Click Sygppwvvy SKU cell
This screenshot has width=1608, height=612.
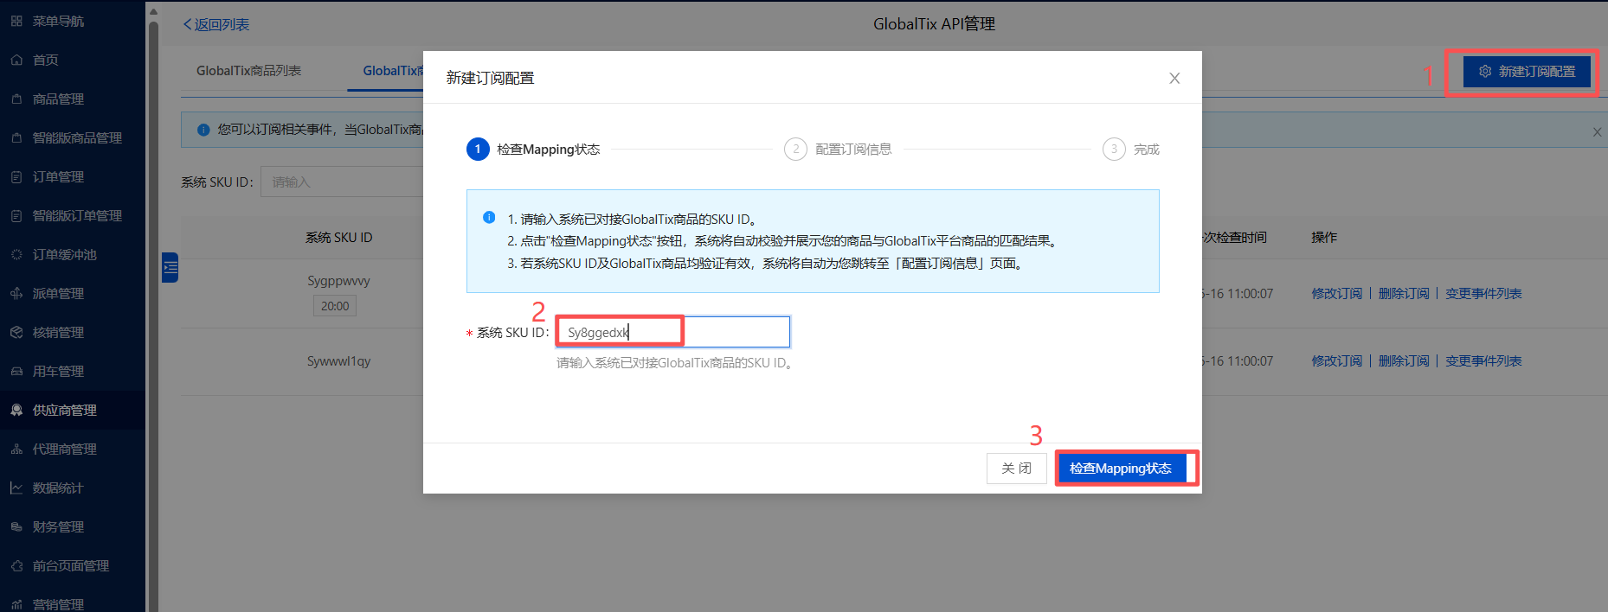tap(338, 281)
